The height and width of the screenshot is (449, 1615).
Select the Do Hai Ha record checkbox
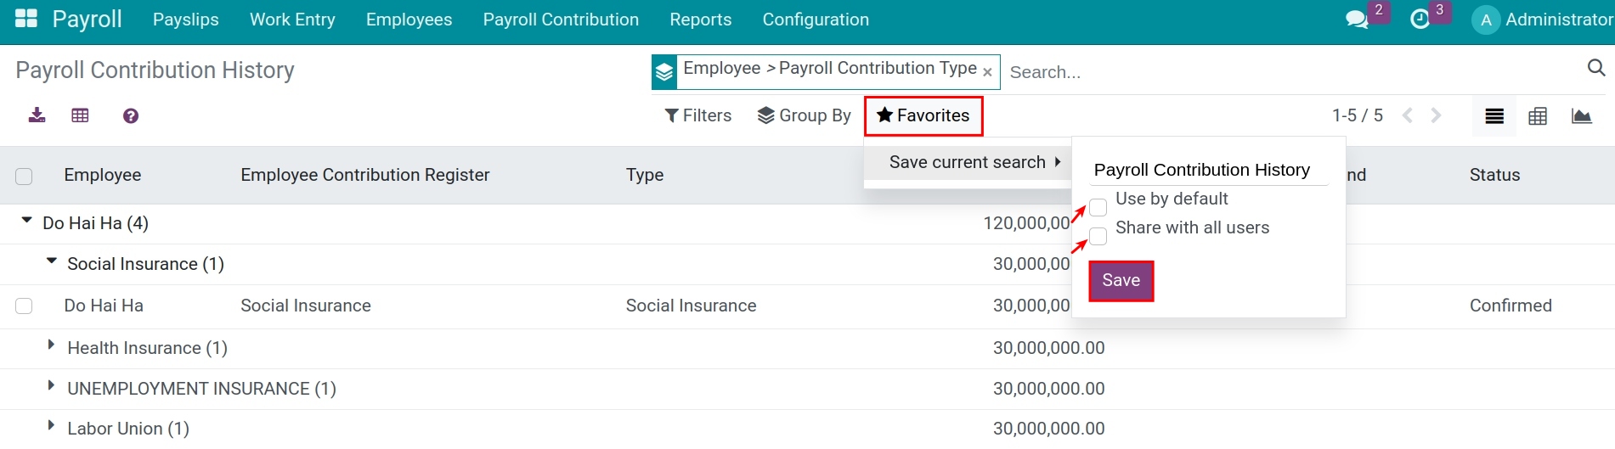click(x=24, y=306)
